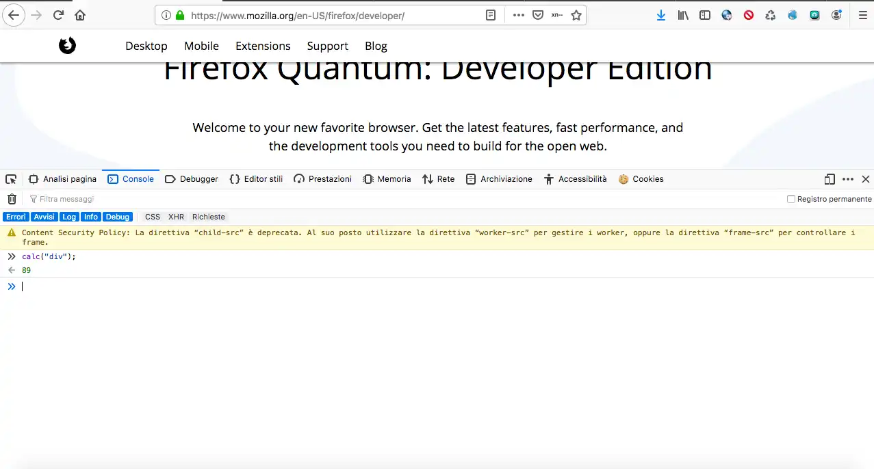Switch to the Editor stili tab

pyautogui.click(x=256, y=179)
